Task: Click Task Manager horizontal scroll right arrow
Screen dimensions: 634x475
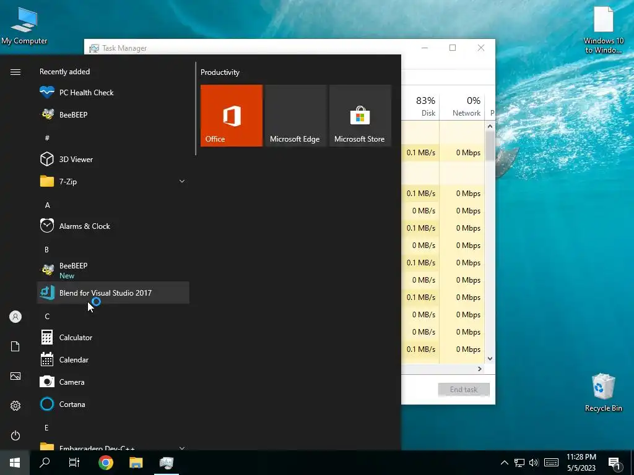Action: [x=480, y=369]
